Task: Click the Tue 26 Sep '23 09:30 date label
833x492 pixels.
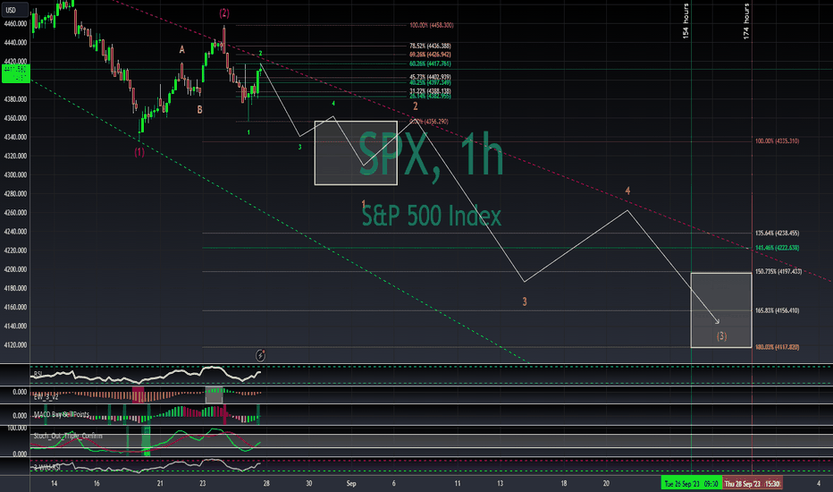Action: click(x=691, y=483)
